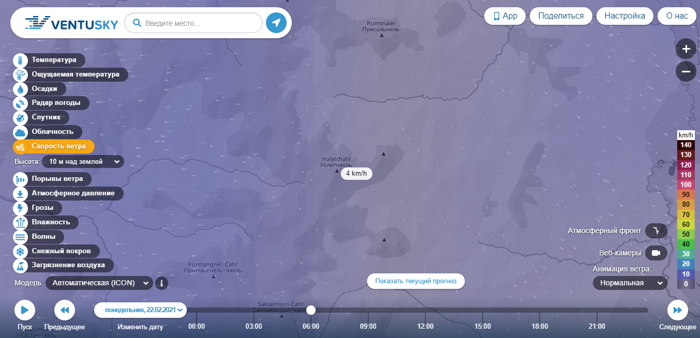Select the Temperature thermometer icon layer
Viewport: 700px width, 338px height.
click(x=20, y=60)
